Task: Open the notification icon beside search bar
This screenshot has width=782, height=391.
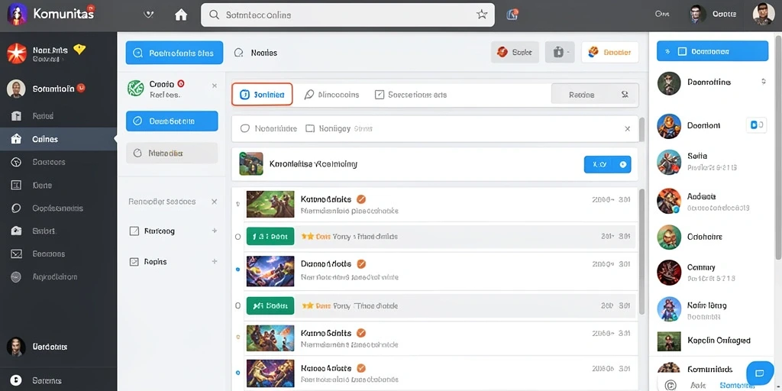Action: click(512, 15)
